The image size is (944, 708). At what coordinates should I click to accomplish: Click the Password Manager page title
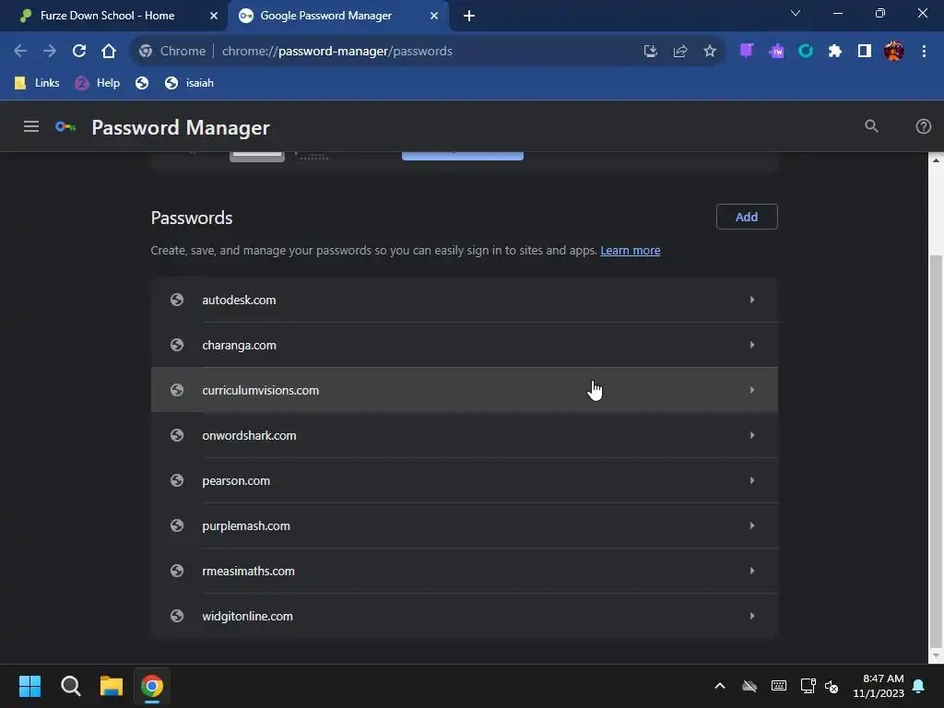tap(181, 127)
